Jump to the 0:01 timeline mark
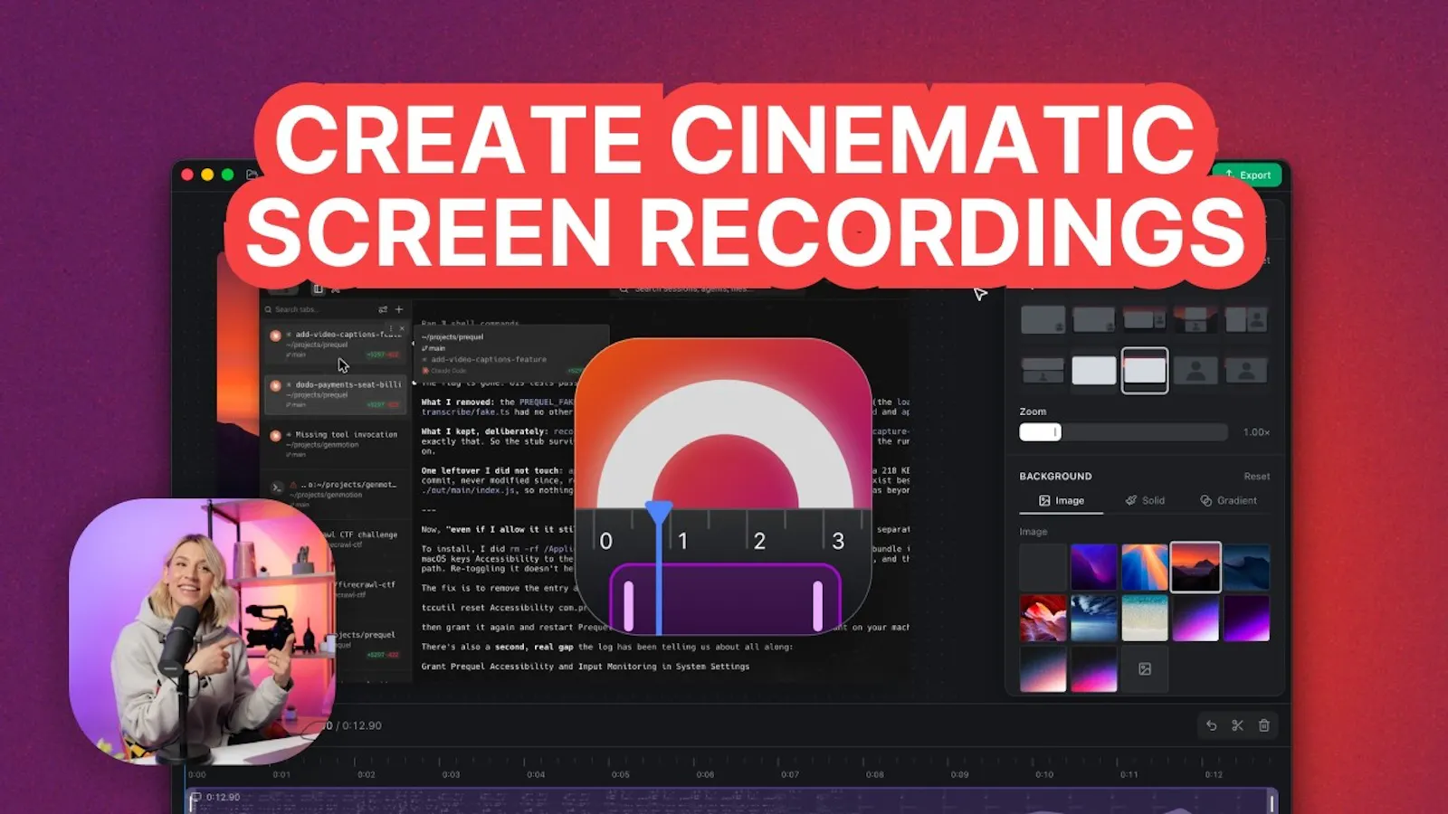The height and width of the screenshot is (814, 1448). tap(281, 774)
